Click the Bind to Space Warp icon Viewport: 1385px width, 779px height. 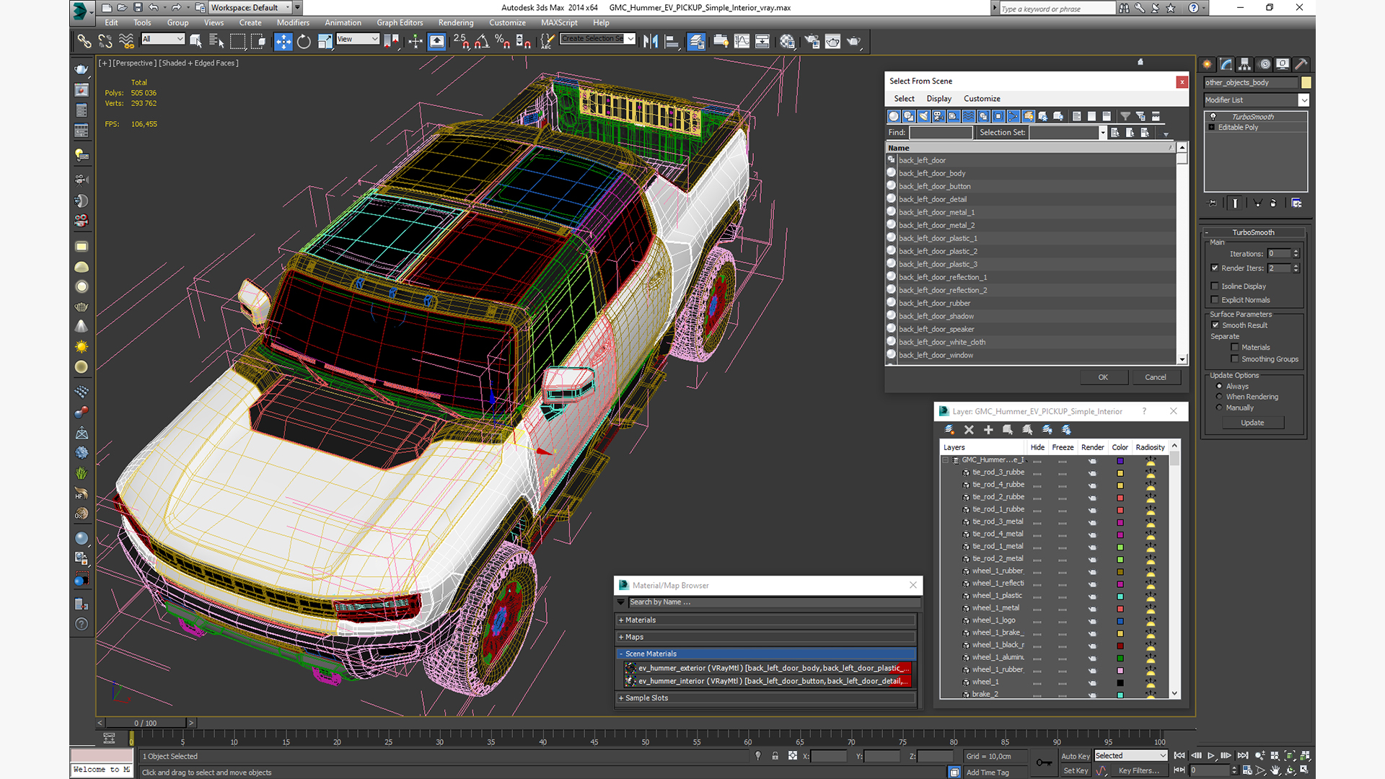coord(126,42)
